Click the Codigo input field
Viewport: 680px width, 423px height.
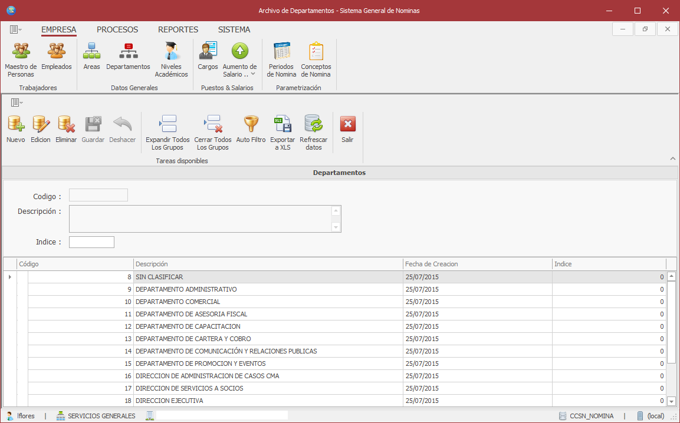pyautogui.click(x=98, y=195)
